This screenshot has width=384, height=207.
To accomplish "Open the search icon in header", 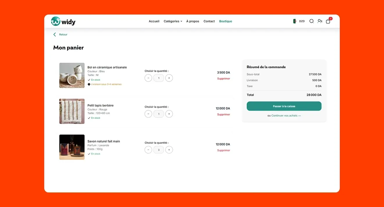I will click(311, 21).
